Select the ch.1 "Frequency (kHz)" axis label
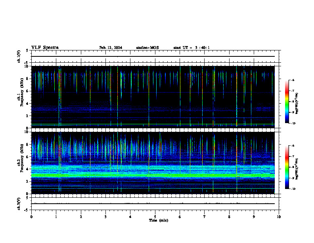This screenshot has width=314, height=243. (x=22, y=93)
